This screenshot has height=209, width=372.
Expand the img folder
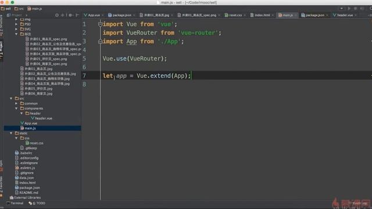coord(16,19)
